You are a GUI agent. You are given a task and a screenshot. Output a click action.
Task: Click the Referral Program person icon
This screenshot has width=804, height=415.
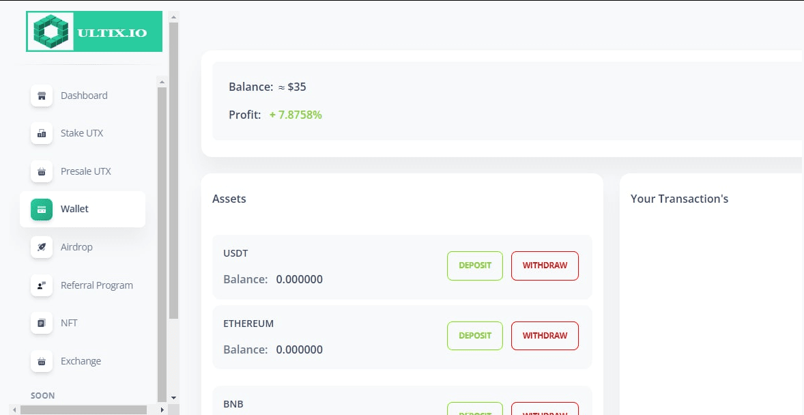pos(42,285)
